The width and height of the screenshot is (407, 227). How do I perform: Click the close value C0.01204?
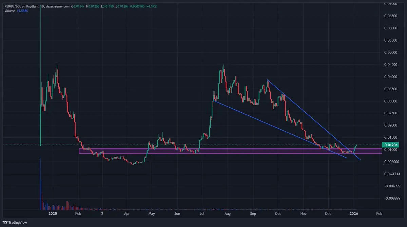(x=122, y=6)
